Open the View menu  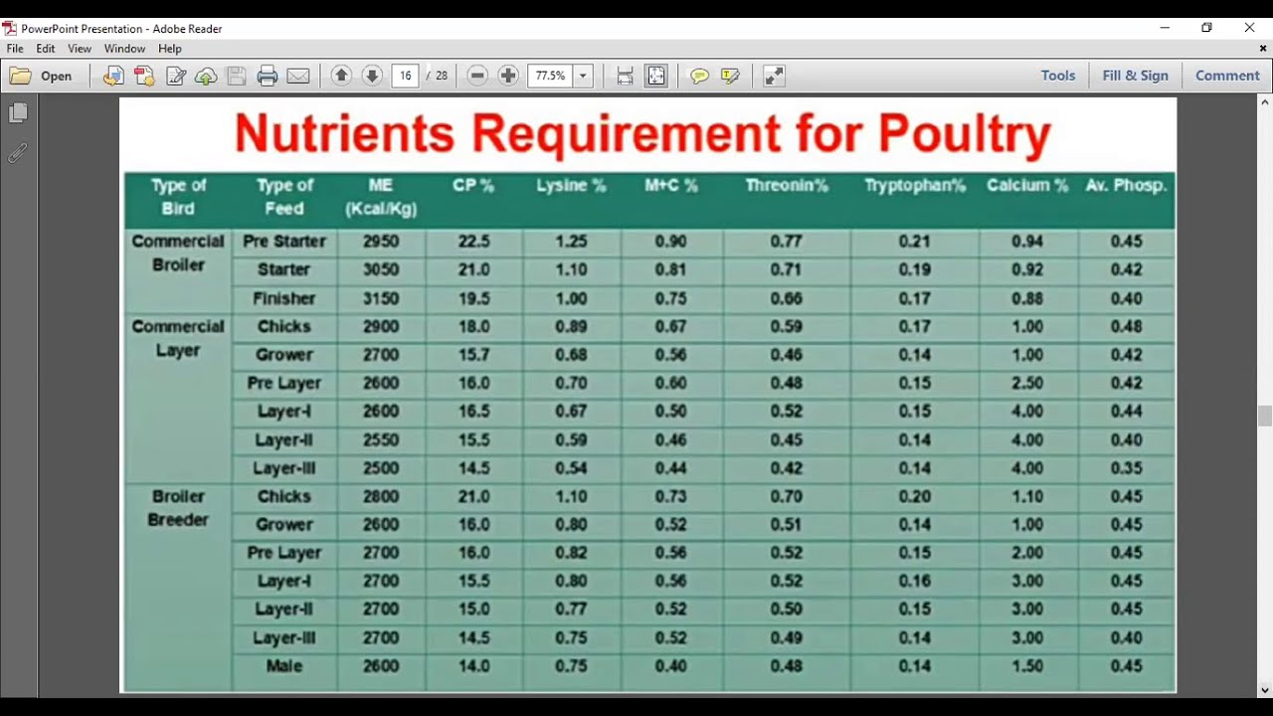(80, 49)
